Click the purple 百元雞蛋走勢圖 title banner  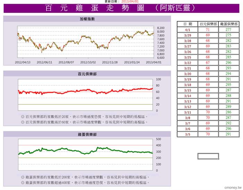click(x=121, y=8)
